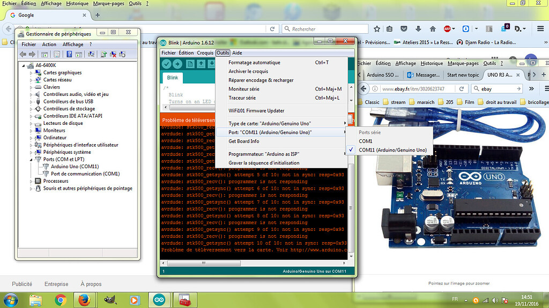The width and height of the screenshot is (549, 308).
Task: Click the Arduino Upload arrow button
Action: (176, 64)
